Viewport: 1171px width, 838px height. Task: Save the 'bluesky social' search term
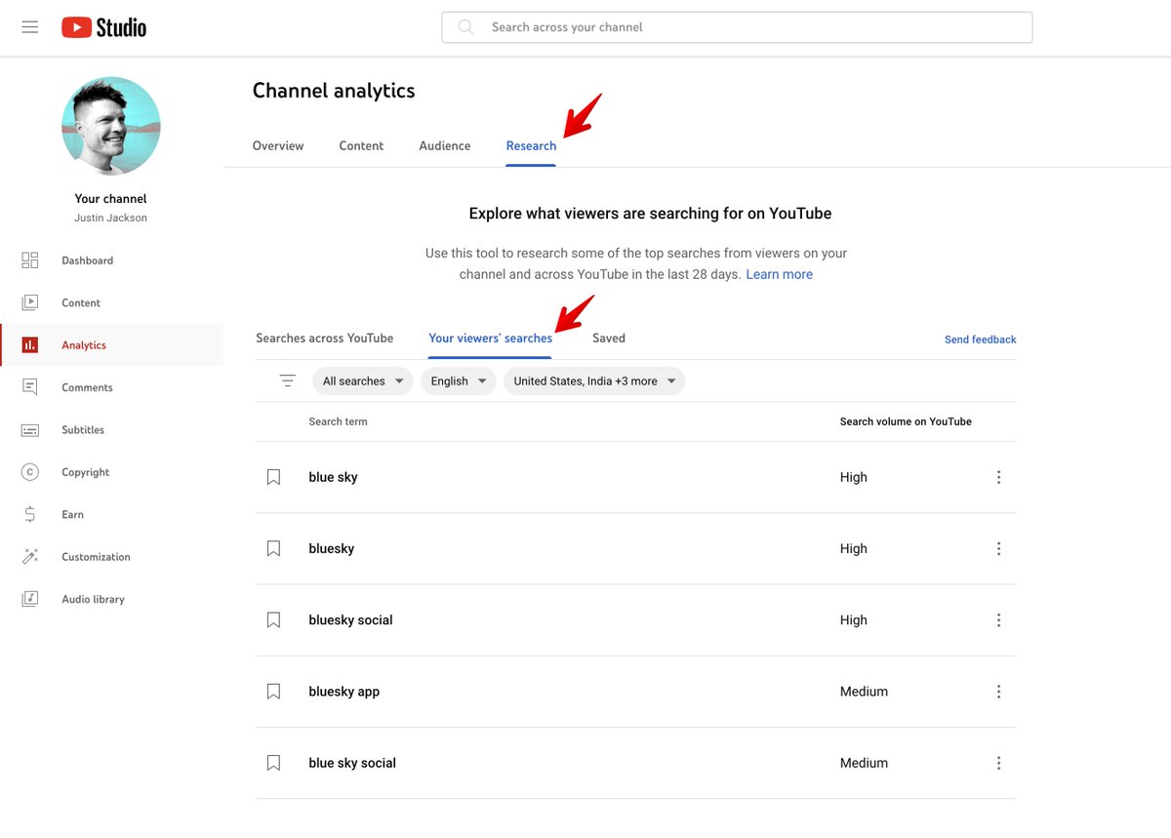coord(274,620)
